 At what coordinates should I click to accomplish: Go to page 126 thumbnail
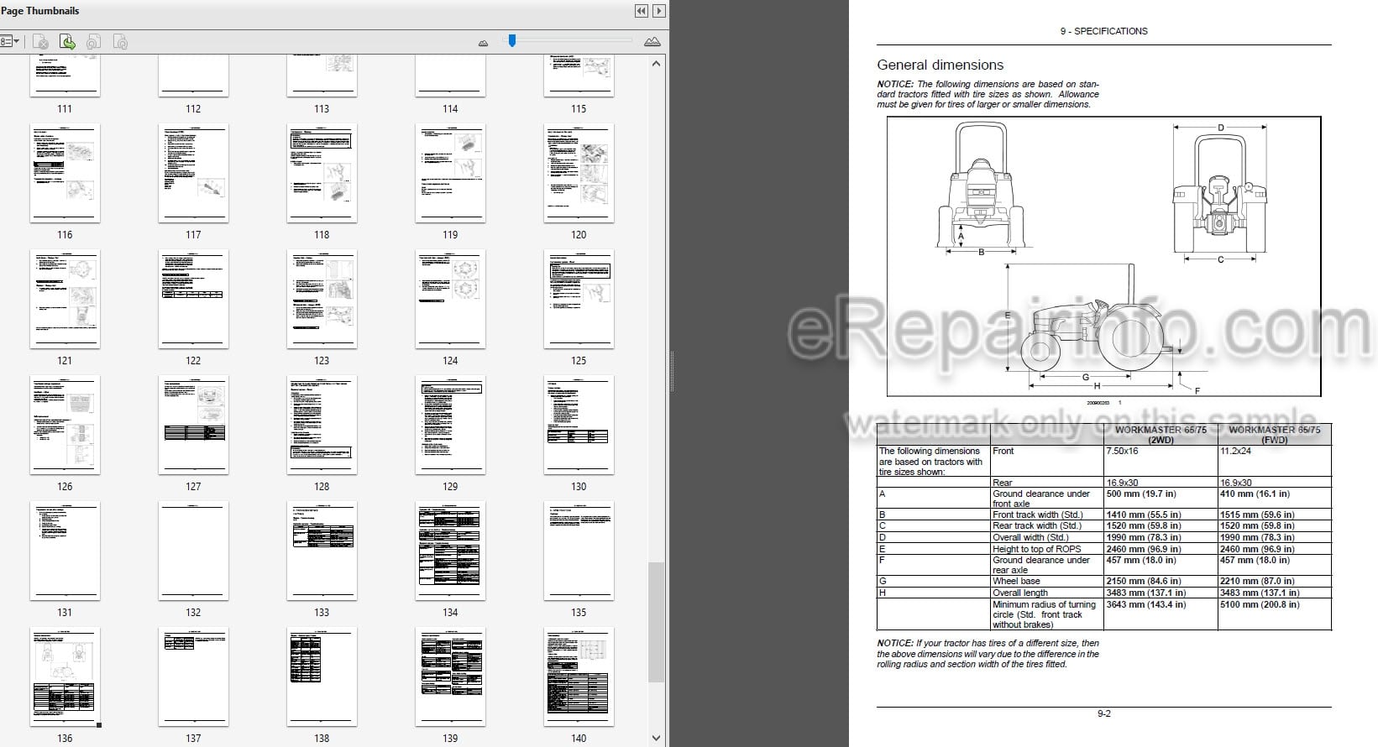[65, 425]
